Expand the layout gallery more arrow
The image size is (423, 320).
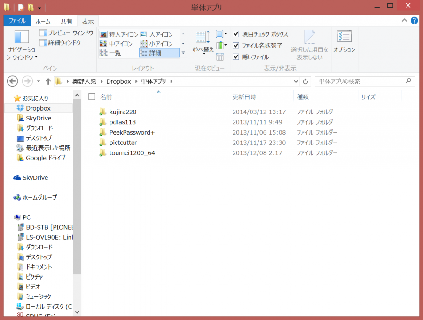[183, 53]
